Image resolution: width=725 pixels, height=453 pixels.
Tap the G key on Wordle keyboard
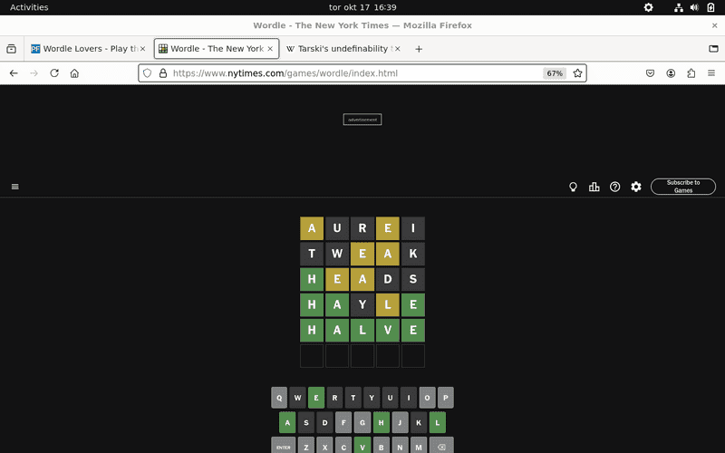pyautogui.click(x=362, y=422)
